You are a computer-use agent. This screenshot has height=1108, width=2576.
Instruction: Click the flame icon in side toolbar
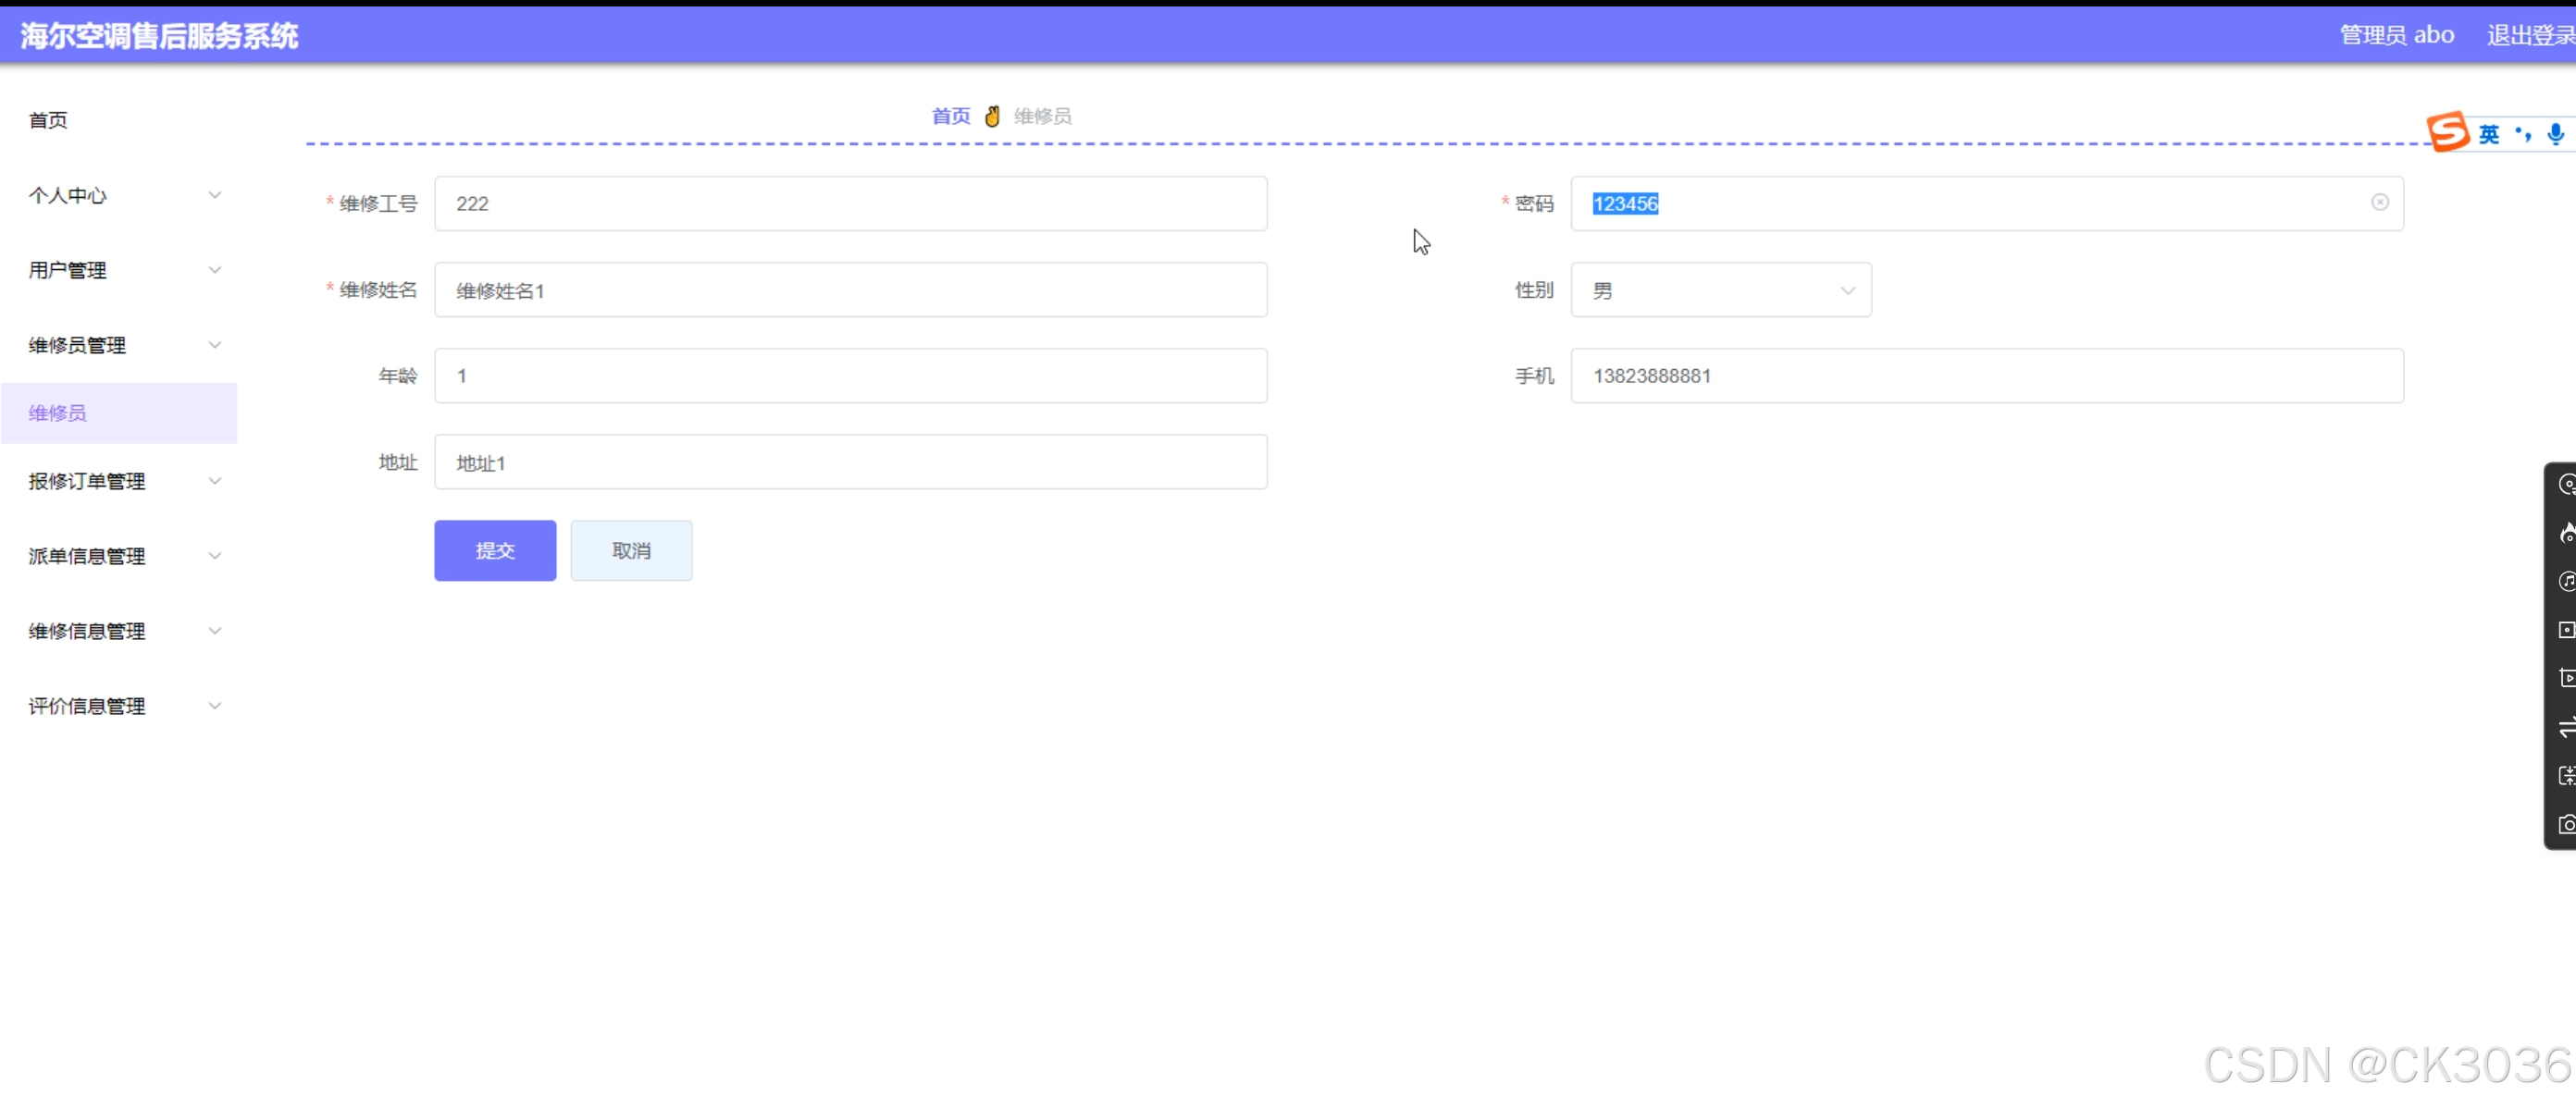[x=2566, y=533]
